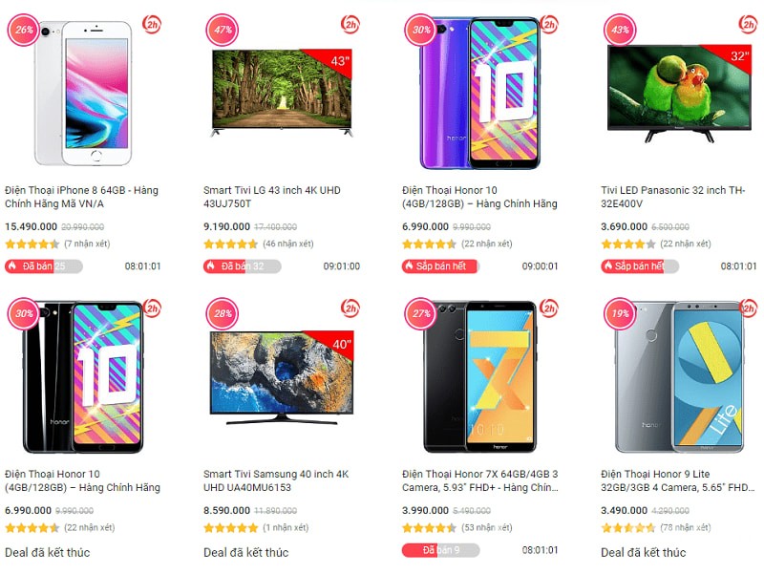The image size is (764, 574).
Task: Click the 28% discount badge on Samsung TV
Action: tap(223, 313)
